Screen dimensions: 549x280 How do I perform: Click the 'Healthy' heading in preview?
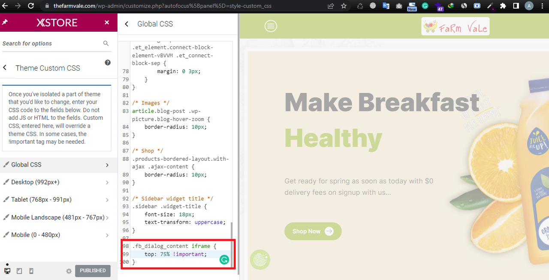tap(333, 138)
